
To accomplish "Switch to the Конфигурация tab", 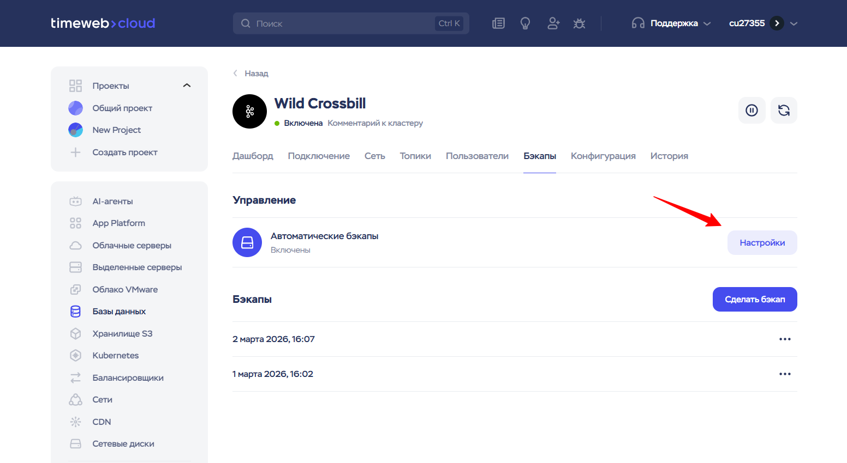I will (603, 156).
